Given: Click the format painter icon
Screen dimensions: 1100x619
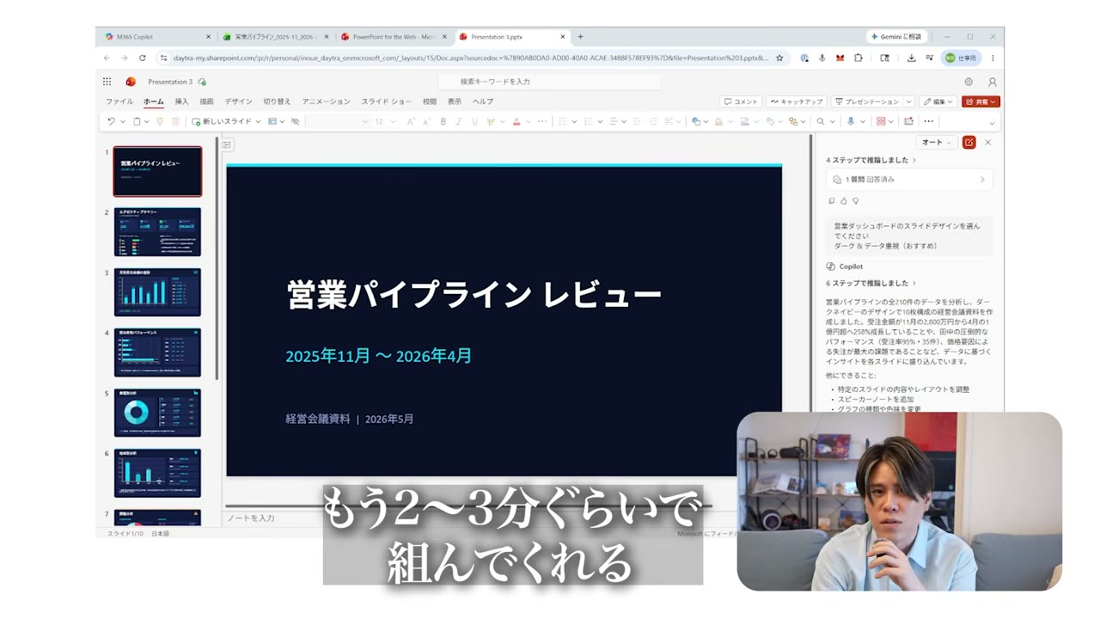Looking at the screenshot, I should [159, 121].
